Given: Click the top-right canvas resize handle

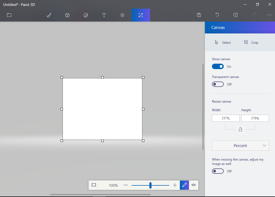Looking at the screenshot, I should tap(143, 77).
